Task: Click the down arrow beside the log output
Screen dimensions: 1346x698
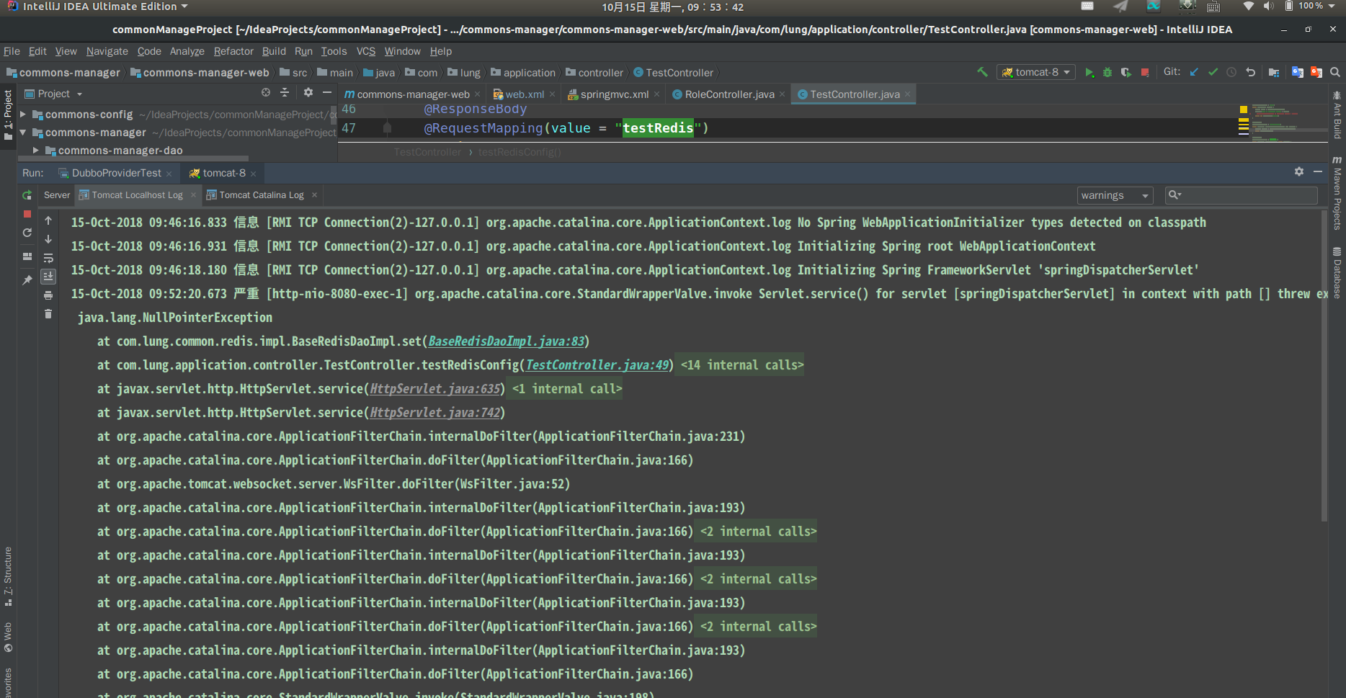Action: tap(48, 239)
